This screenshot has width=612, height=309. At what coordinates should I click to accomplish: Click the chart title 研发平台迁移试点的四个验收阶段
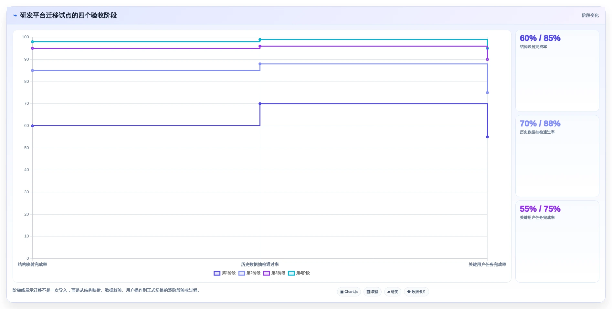click(x=69, y=15)
